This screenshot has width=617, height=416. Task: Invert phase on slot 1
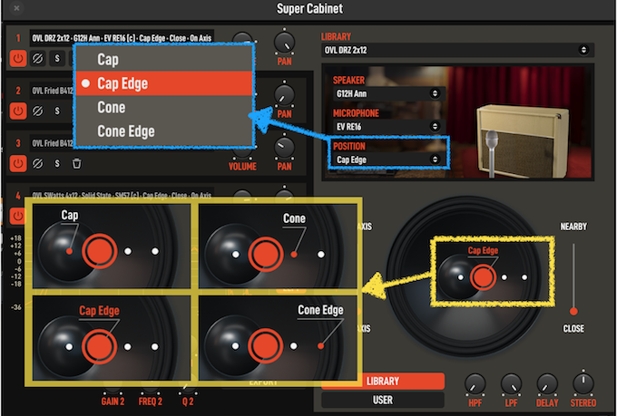coord(38,59)
